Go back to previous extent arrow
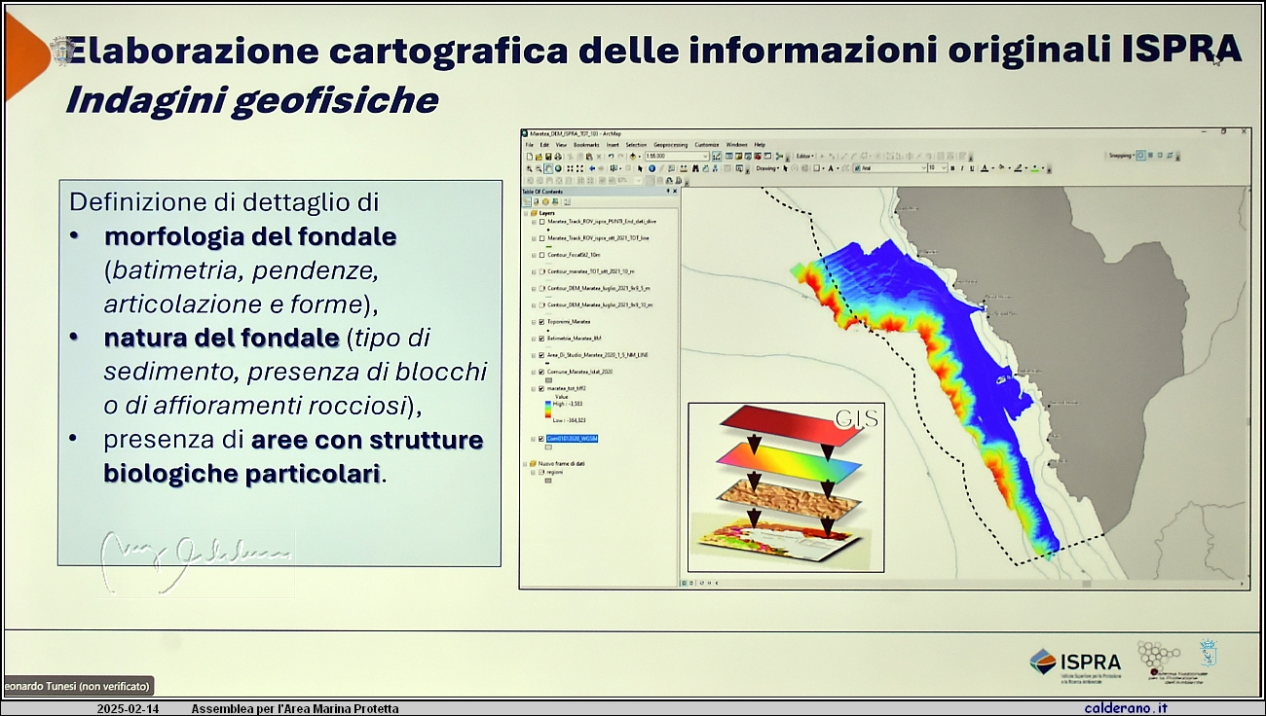This screenshot has height=716, width=1266. point(591,168)
